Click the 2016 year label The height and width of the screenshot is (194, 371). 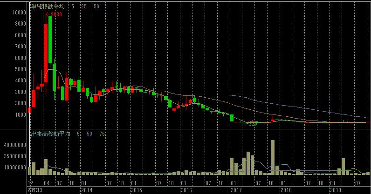[x=186, y=190]
